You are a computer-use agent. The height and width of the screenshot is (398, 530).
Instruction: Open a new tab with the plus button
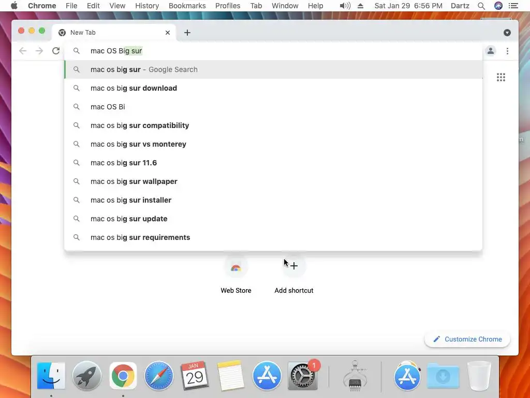point(187,33)
